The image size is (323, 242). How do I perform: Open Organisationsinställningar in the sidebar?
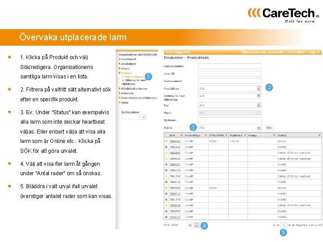[139, 98]
